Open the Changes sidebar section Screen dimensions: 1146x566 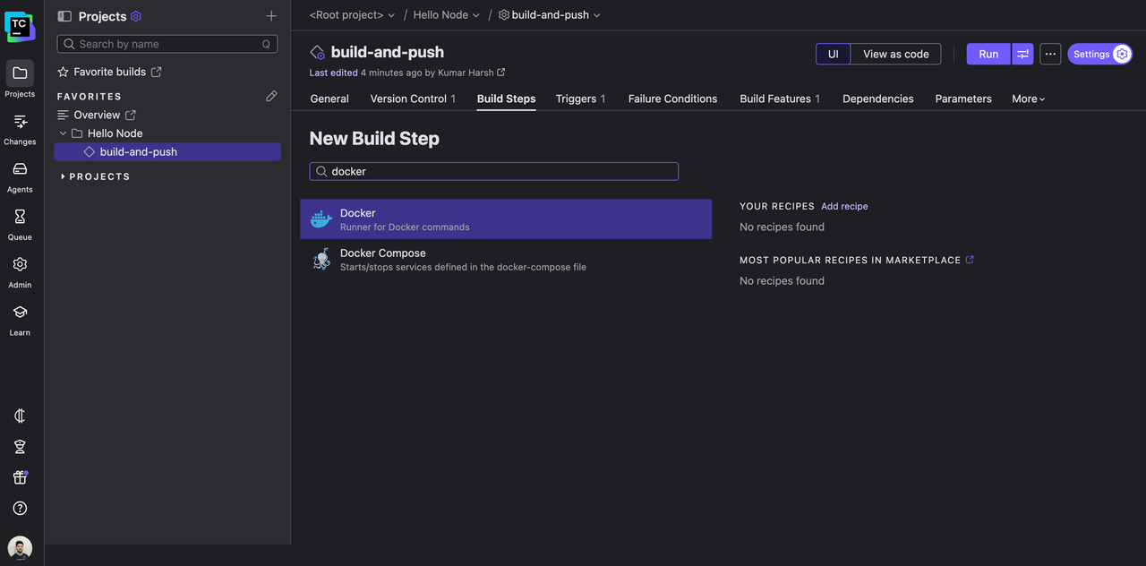tap(20, 129)
